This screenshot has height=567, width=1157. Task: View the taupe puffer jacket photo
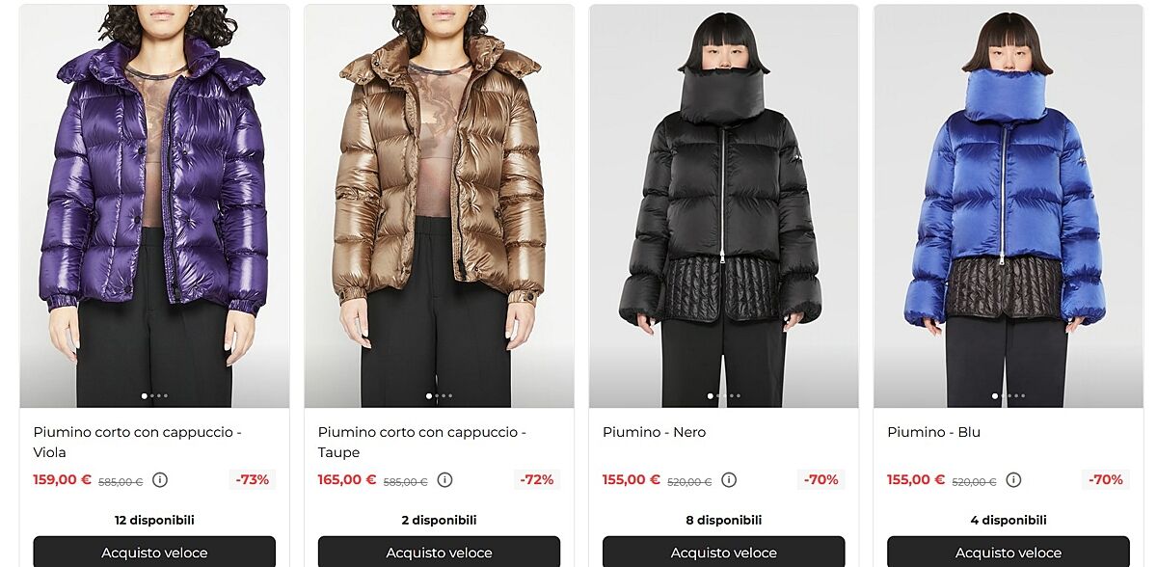(439, 206)
